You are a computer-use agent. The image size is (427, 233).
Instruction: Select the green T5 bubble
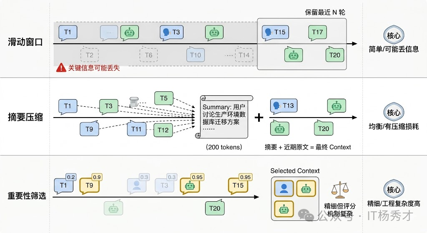point(163,98)
